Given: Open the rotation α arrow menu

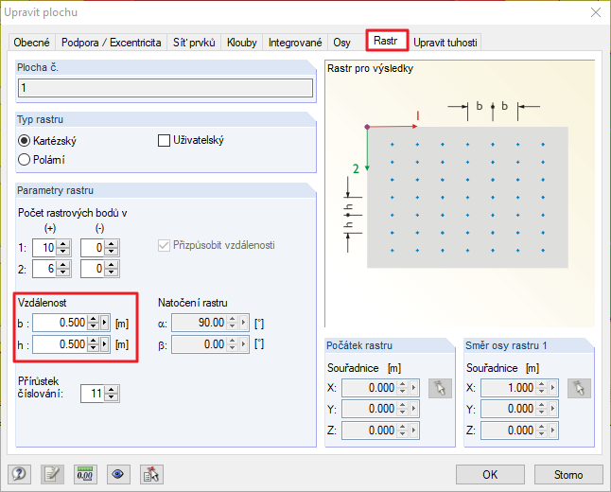Looking at the screenshot, I should [x=244, y=323].
